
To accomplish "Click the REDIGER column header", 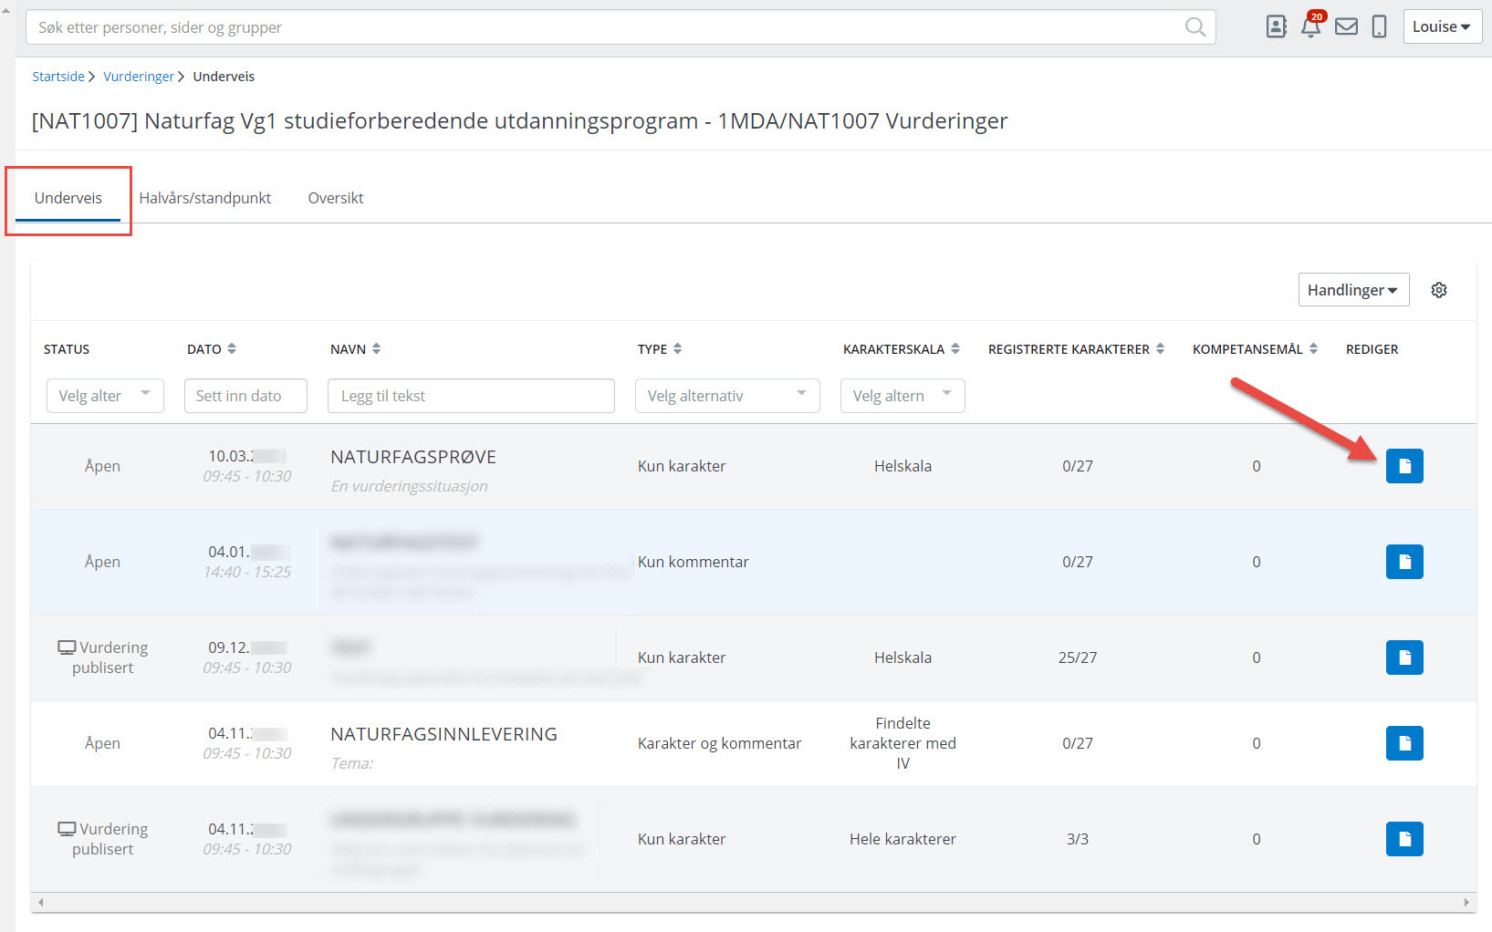I will coord(1372,349).
